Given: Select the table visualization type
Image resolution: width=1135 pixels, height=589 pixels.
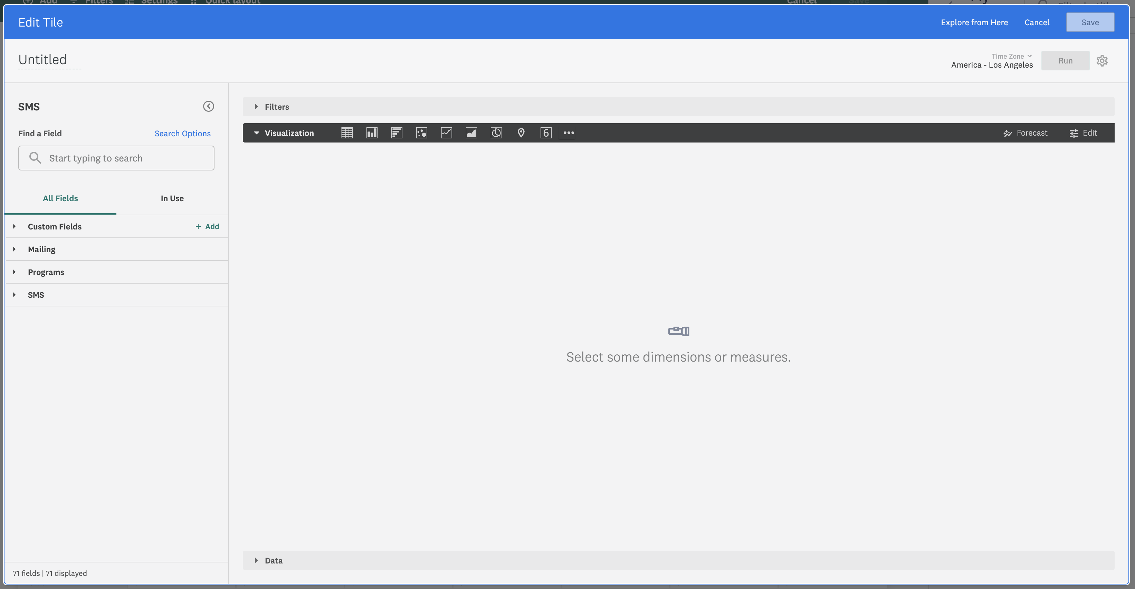Looking at the screenshot, I should pyautogui.click(x=347, y=132).
